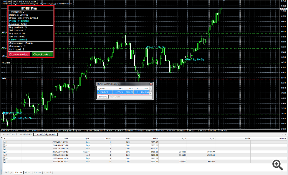Image resolution: width=288 pixels, height=175 pixels.
Task: Open the tester Journal tab
Action: 47,172
